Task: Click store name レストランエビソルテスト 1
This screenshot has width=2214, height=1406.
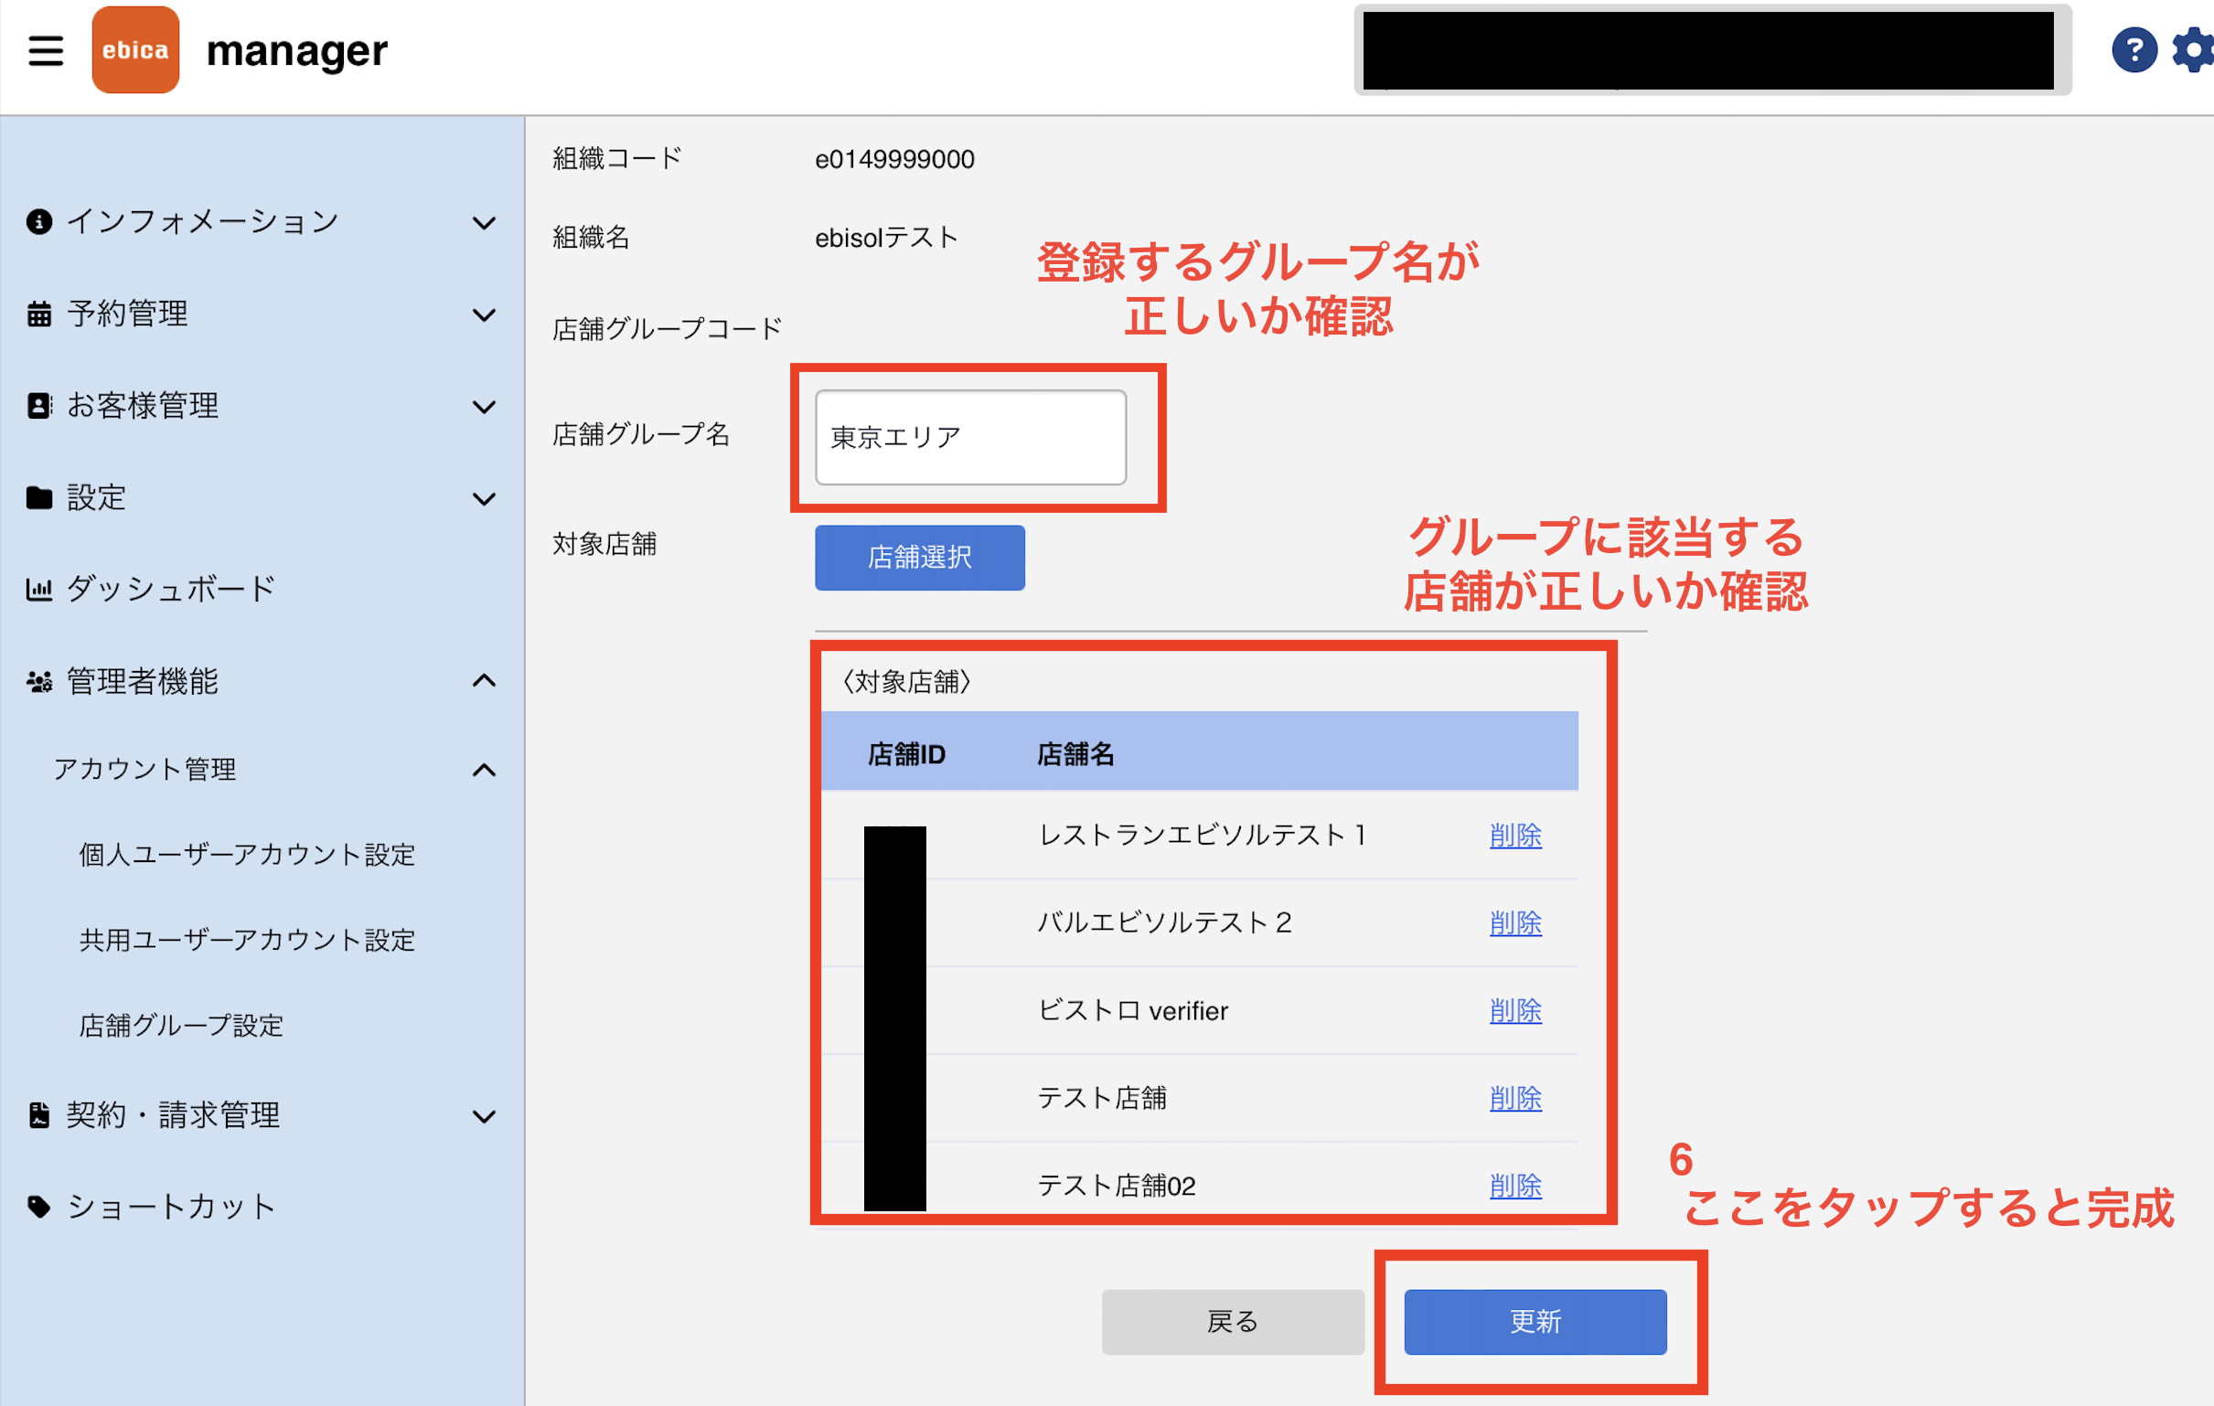Action: [1202, 836]
